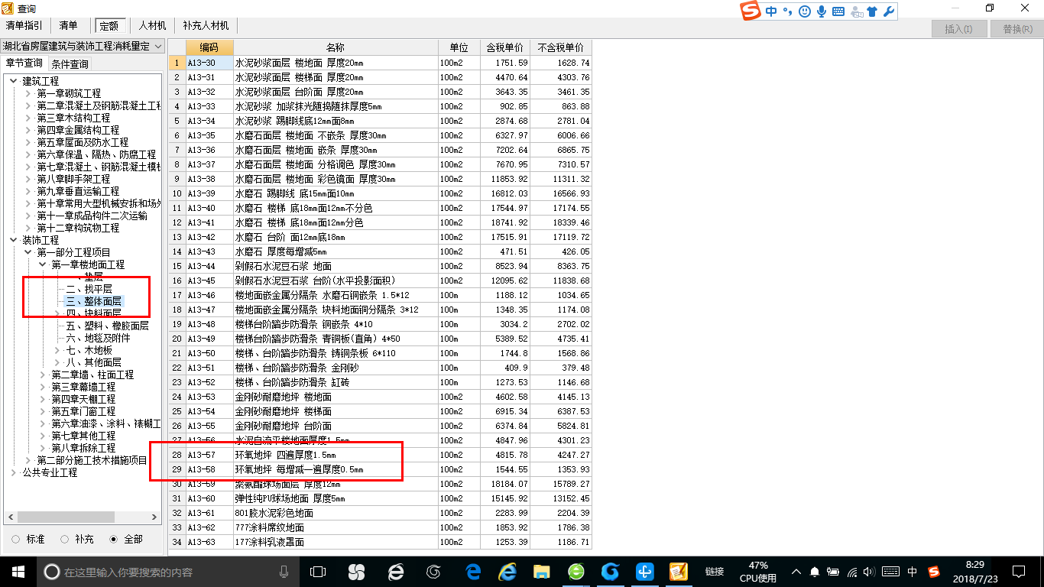Viewport: 1044px width, 587px height.
Task: Switch to the 清单指引 tab
Action: click(24, 25)
